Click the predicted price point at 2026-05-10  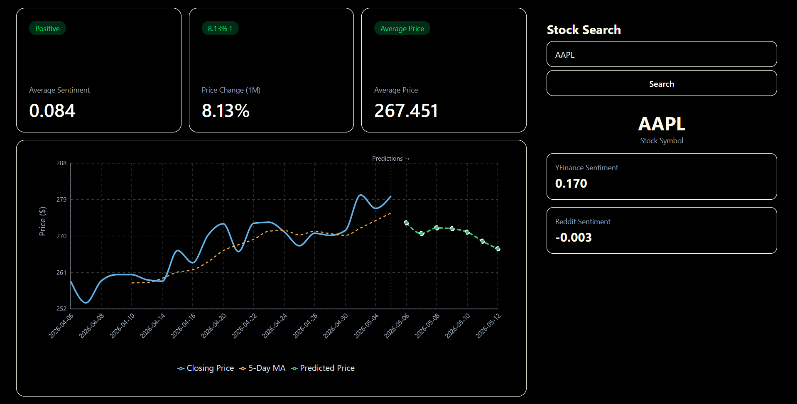coord(467,232)
